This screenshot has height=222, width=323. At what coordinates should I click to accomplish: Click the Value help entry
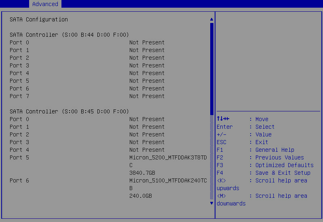coord(264,134)
